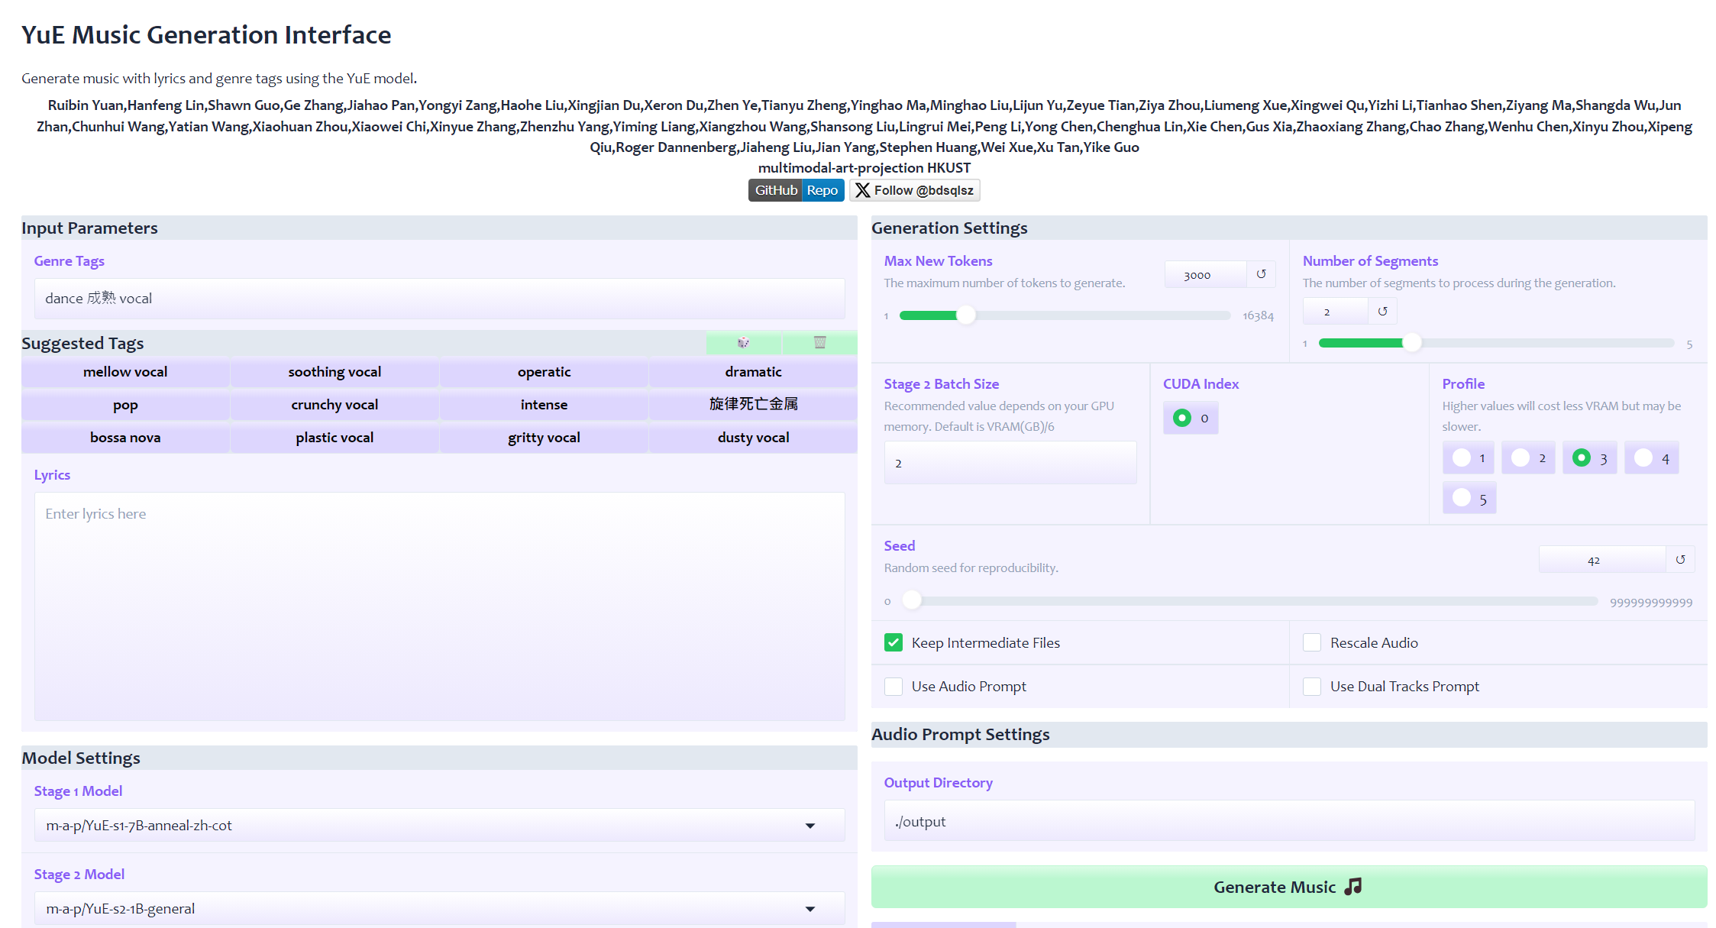Click Number of Segments number field
The height and width of the screenshot is (928, 1716).
1336,311
